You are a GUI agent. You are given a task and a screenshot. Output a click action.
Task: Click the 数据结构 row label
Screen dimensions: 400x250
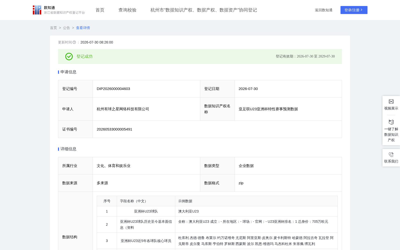point(70,237)
